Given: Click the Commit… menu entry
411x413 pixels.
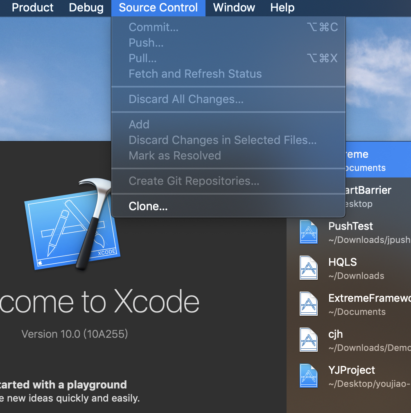Looking at the screenshot, I should [x=228, y=27].
